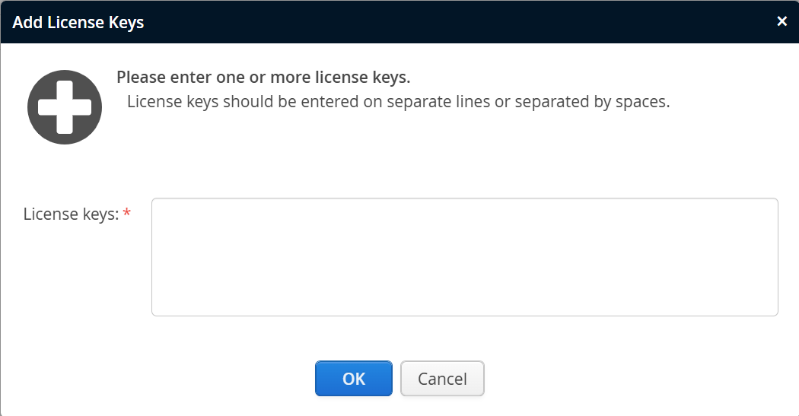The height and width of the screenshot is (416, 799).
Task: Close the Add License Keys dialog
Action: pos(781,21)
